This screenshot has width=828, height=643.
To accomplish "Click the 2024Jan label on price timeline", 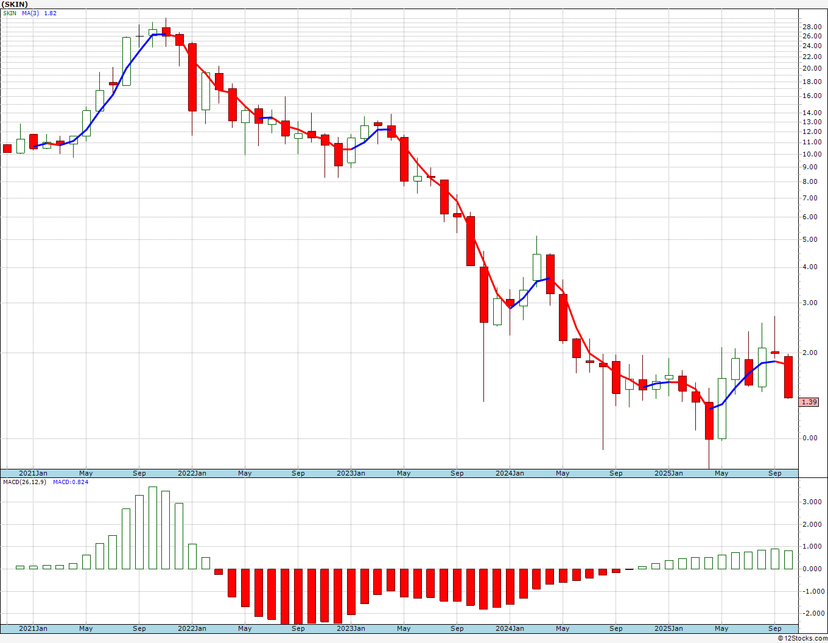I will click(510, 473).
